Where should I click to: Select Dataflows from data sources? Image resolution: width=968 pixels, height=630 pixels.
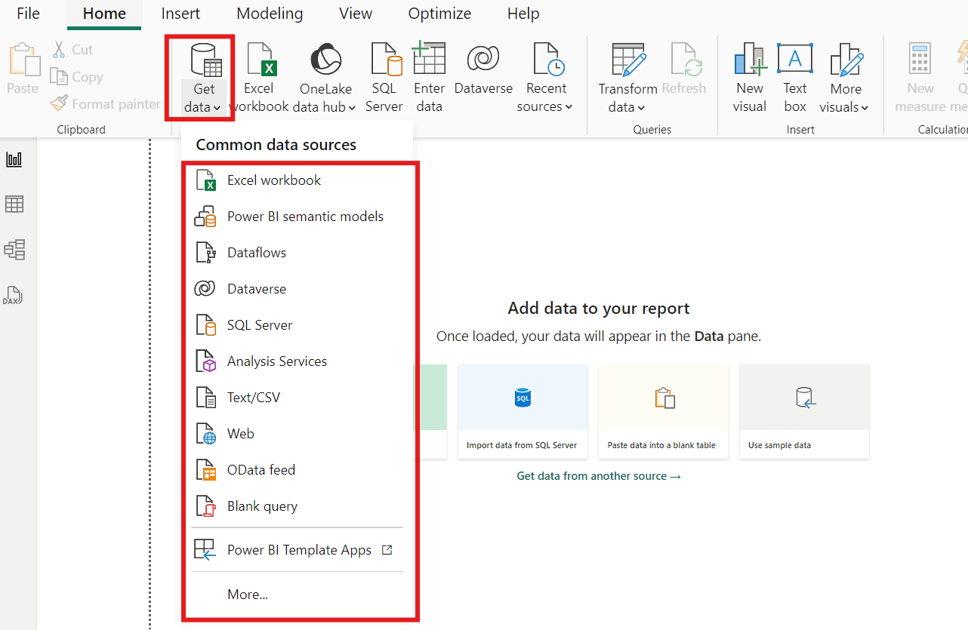(297, 253)
